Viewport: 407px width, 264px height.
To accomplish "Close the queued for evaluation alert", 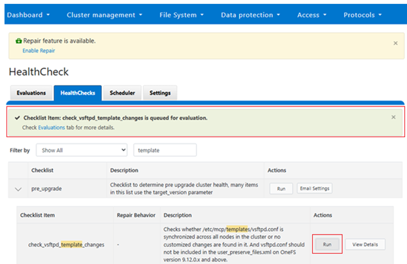I will 393,118.
